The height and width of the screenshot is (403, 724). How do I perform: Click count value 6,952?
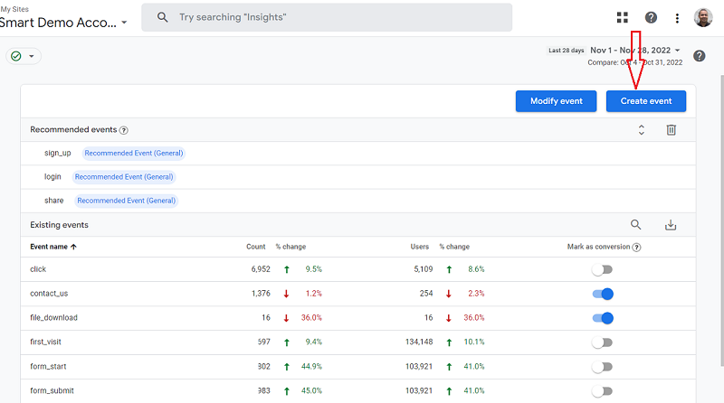click(261, 269)
